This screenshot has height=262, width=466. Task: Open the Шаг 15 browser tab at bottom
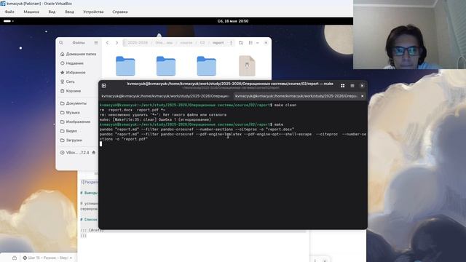click(x=47, y=258)
